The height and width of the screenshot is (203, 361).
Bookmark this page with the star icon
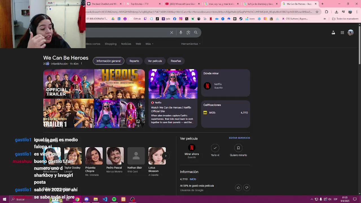pyautogui.click(x=317, y=12)
